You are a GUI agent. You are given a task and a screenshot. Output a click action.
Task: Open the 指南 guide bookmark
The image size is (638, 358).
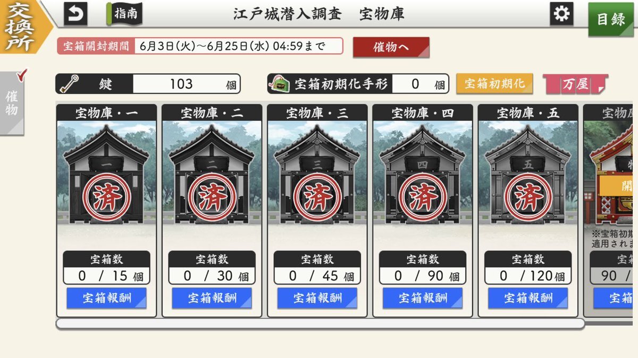pos(123,13)
